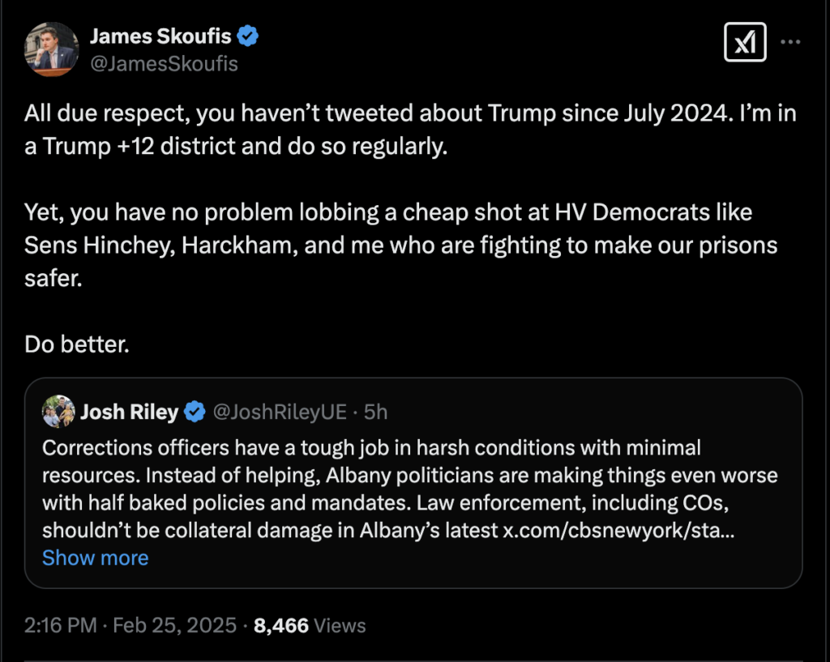Click the 2:16 PM post time

(60, 626)
